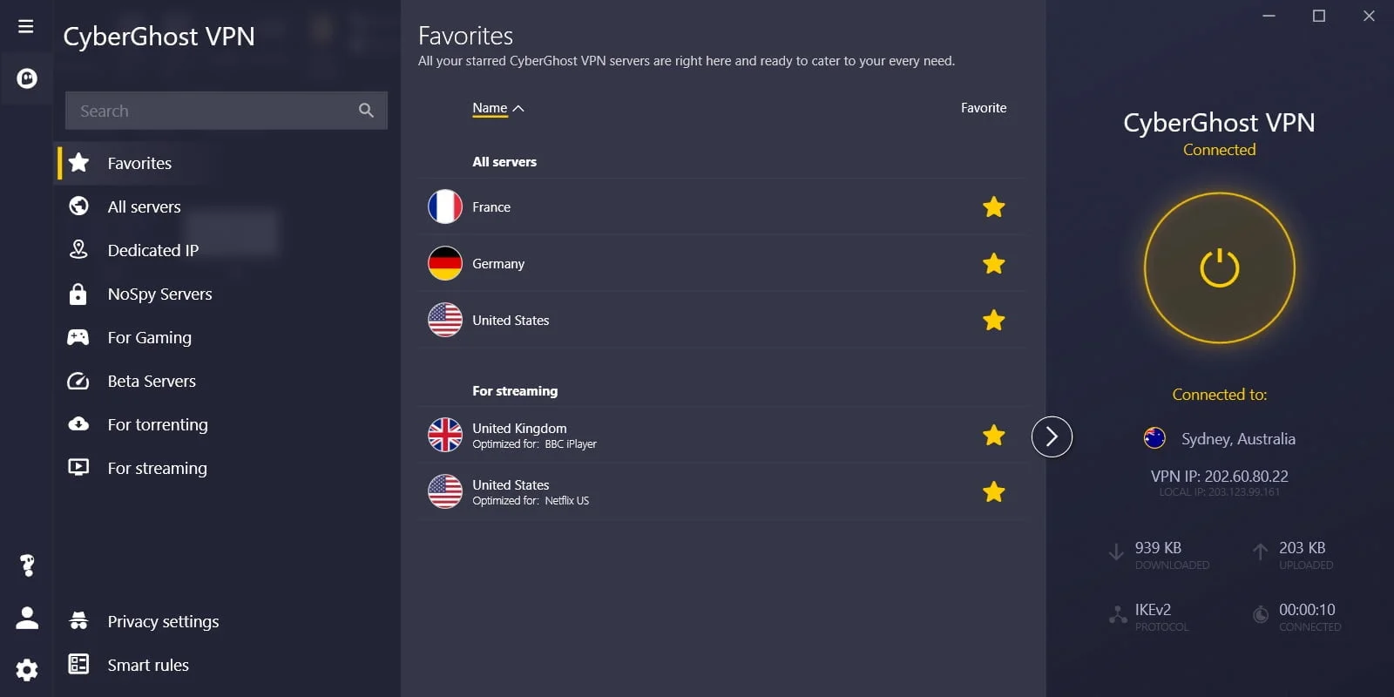Image resolution: width=1394 pixels, height=697 pixels.
Task: Disconnect VPN with the power button
Action: click(1219, 268)
